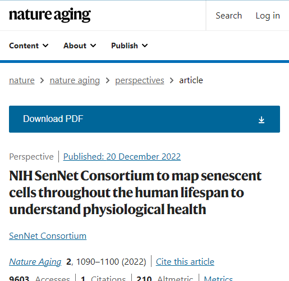Click the About menu label

pyautogui.click(x=75, y=46)
